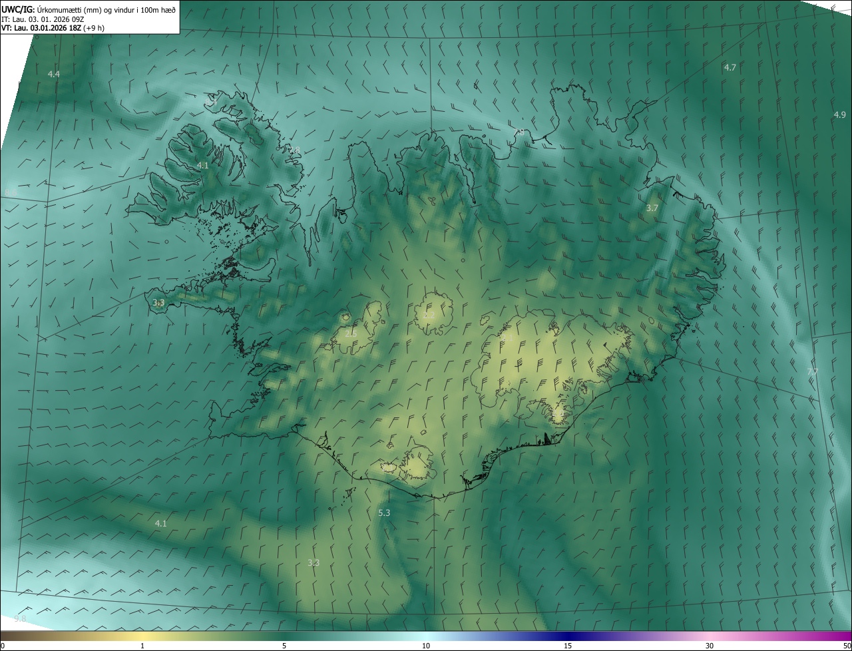
Task: Select the 9.8 value label
Action: [20, 619]
